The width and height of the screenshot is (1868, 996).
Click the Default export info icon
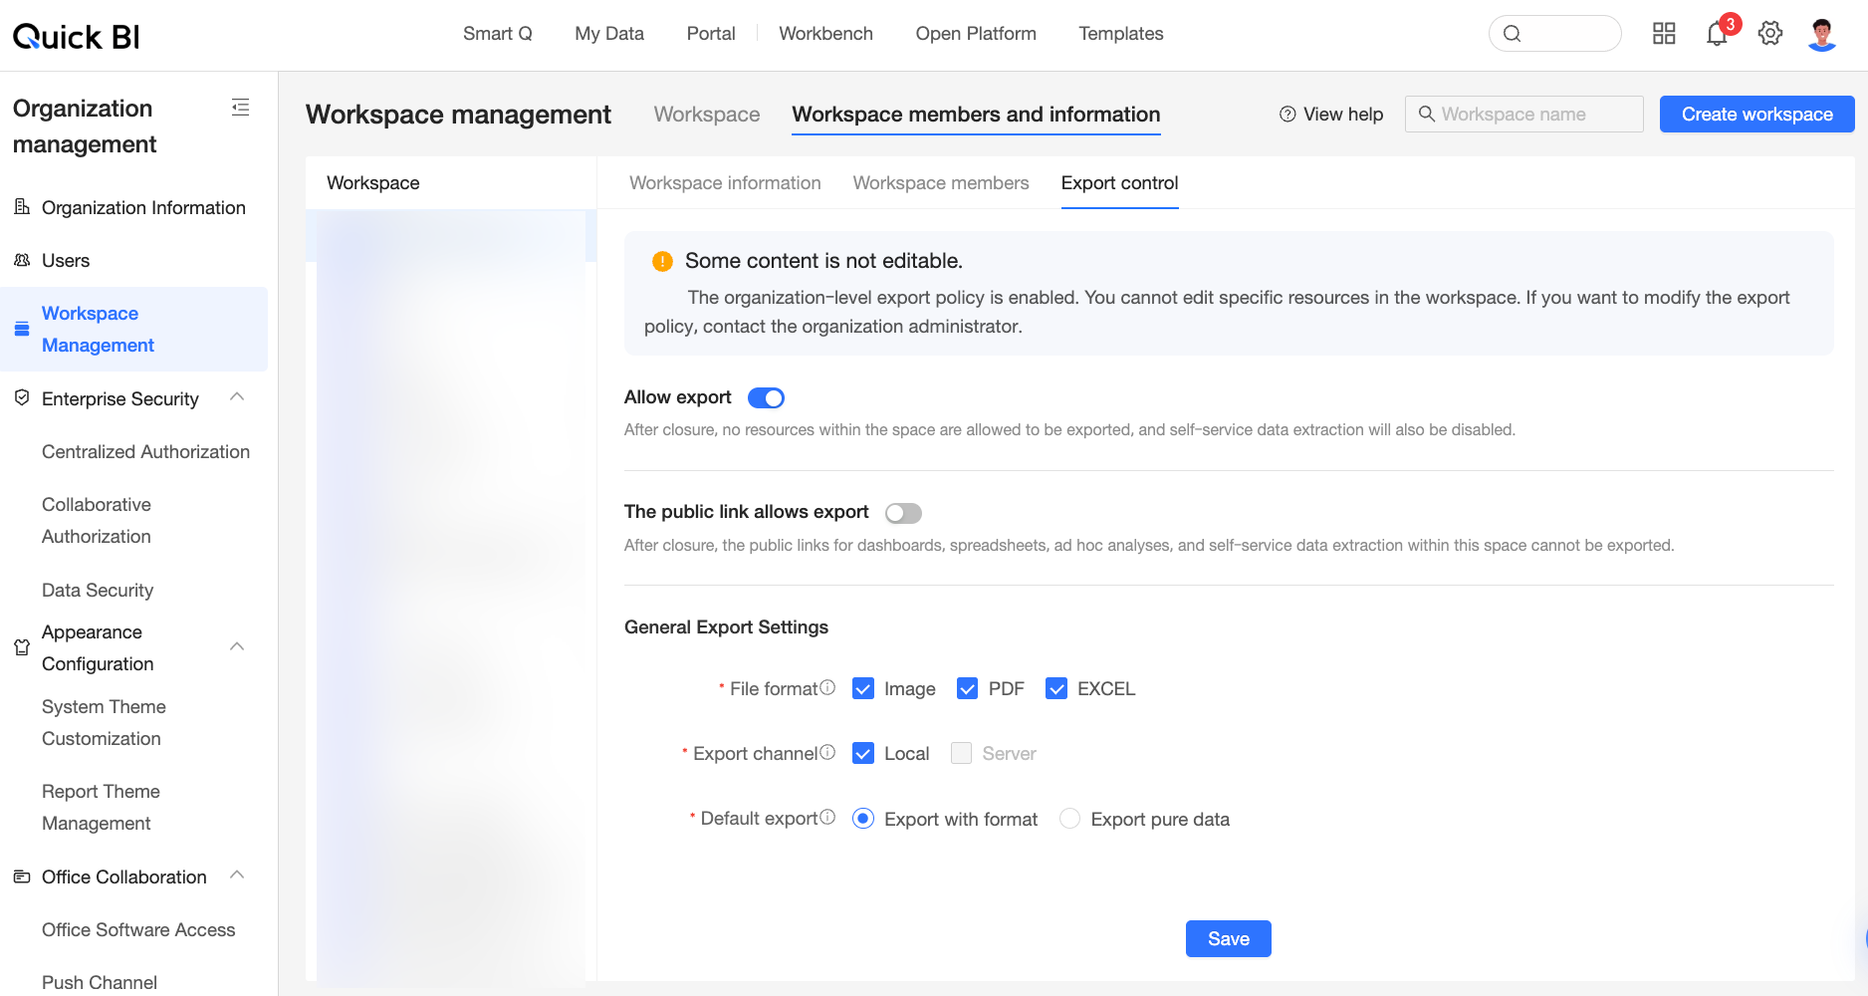[827, 817]
